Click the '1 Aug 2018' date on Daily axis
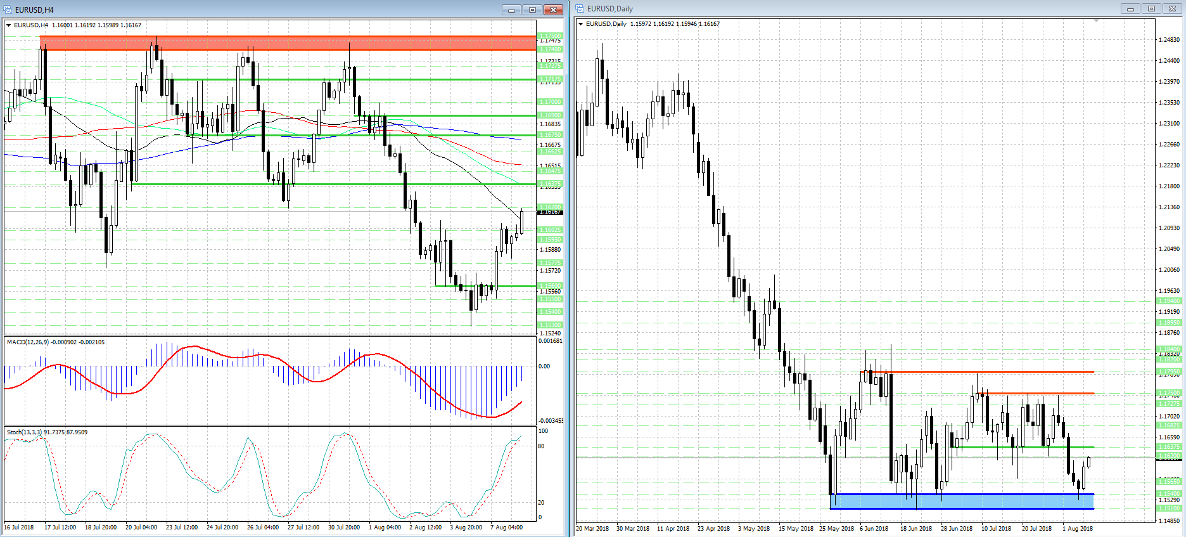 coord(1077,528)
